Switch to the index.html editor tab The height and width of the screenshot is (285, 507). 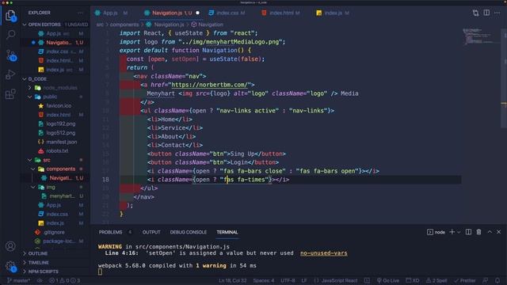pos(281,13)
